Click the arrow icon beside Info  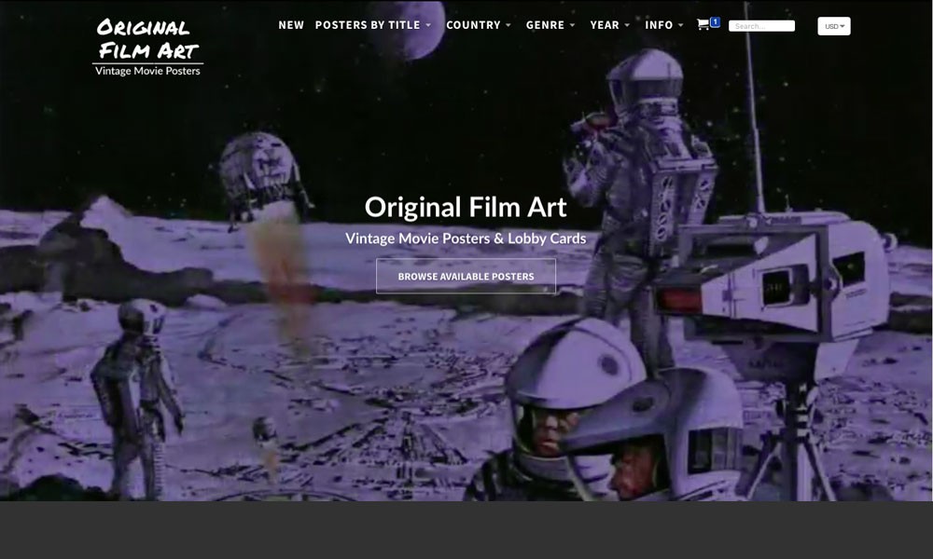point(680,26)
